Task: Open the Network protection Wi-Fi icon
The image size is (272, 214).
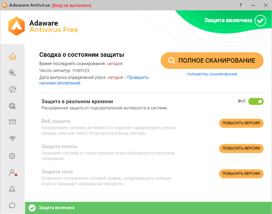Action: pos(12,139)
